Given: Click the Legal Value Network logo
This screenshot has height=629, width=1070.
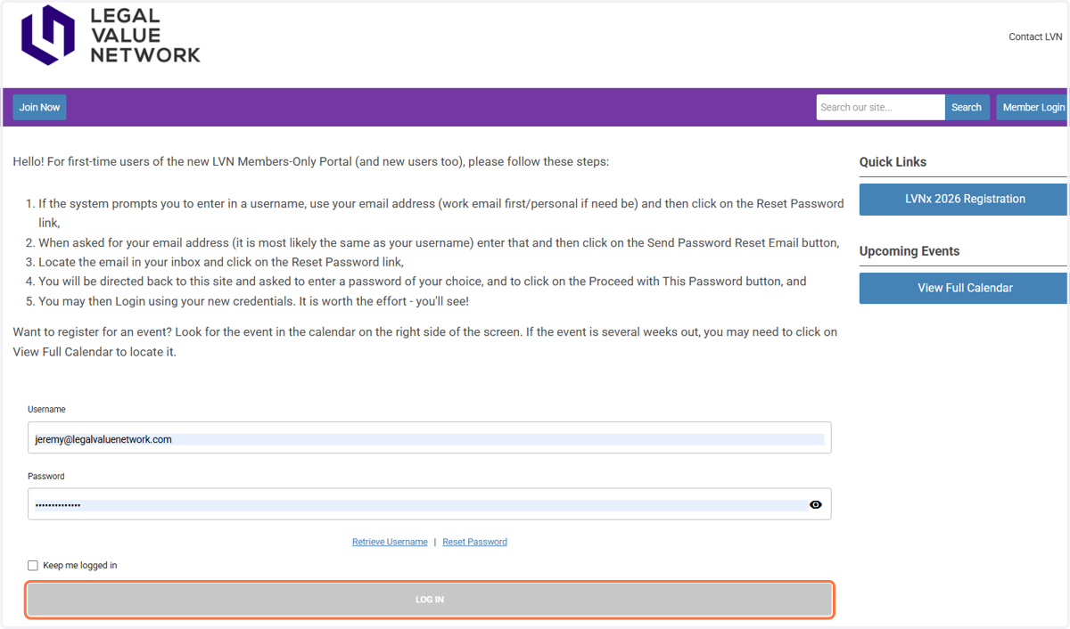Looking at the screenshot, I should pyautogui.click(x=111, y=35).
